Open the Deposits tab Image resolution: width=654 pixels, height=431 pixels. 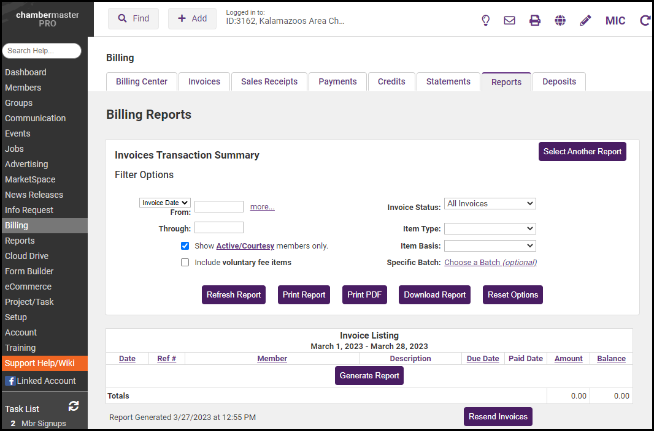(559, 81)
